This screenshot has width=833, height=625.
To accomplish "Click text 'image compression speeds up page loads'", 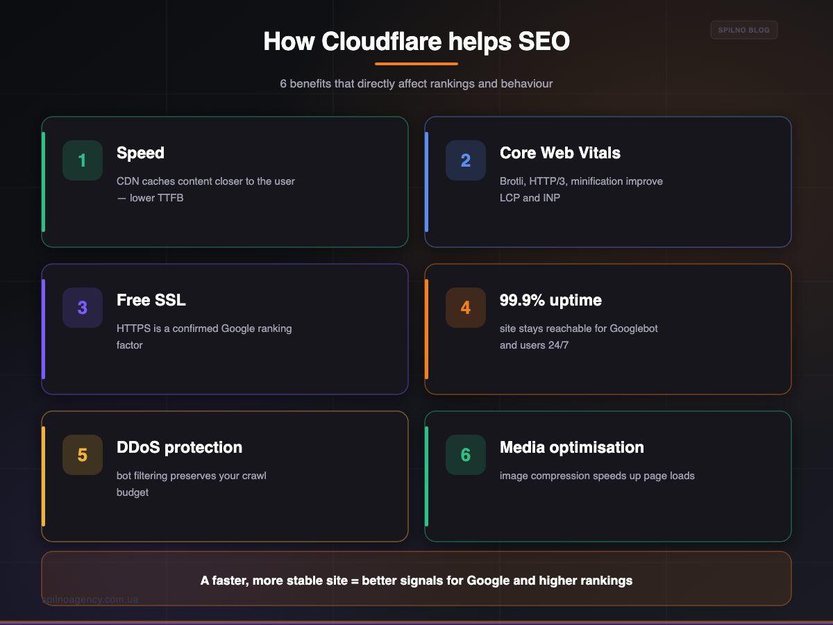I will [x=597, y=476].
